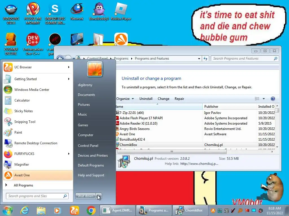The width and height of the screenshot is (289, 216).
Task: Open Windows Media Center from Start menu
Action: [38, 90]
